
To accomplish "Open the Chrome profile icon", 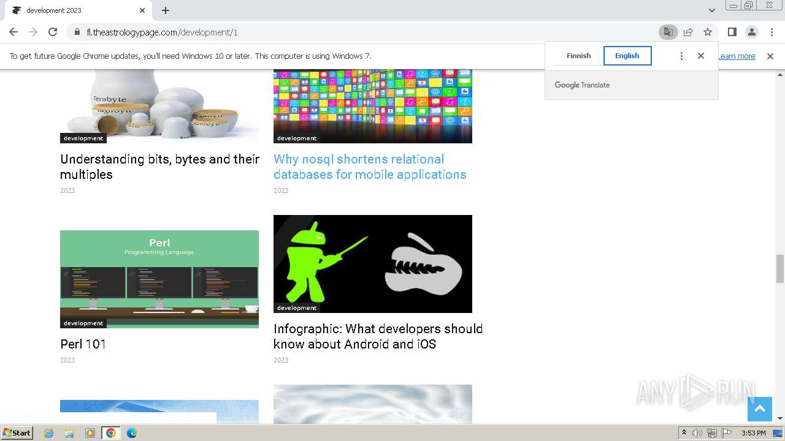I will [751, 32].
